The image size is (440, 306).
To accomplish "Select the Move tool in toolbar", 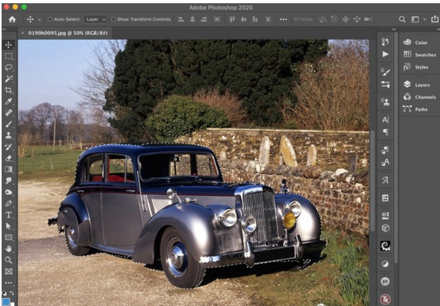I will coord(9,45).
